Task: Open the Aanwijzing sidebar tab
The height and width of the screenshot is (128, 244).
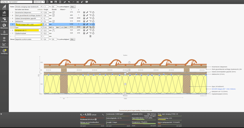Action: (4, 52)
